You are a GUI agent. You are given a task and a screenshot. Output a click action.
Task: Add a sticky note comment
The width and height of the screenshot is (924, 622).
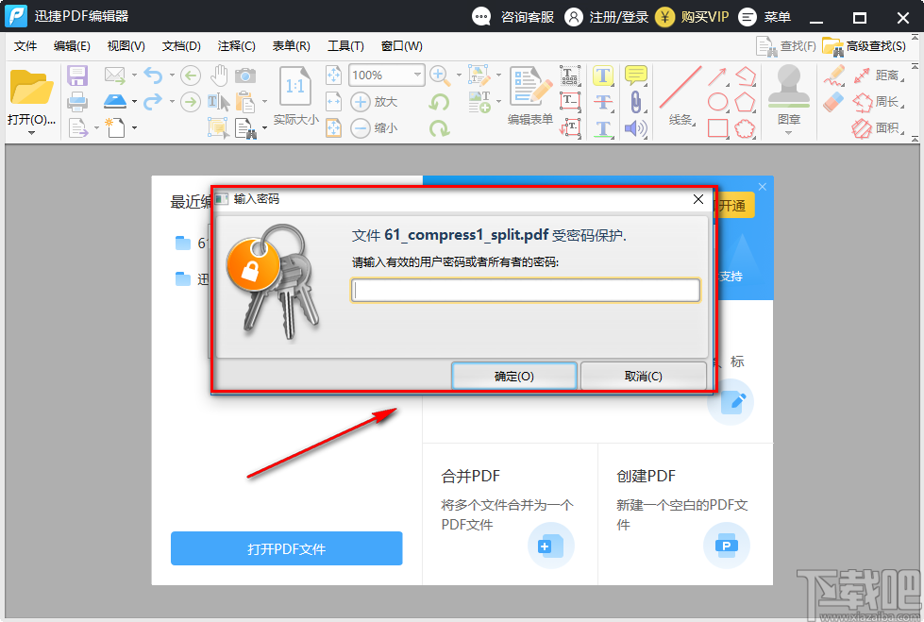point(636,76)
